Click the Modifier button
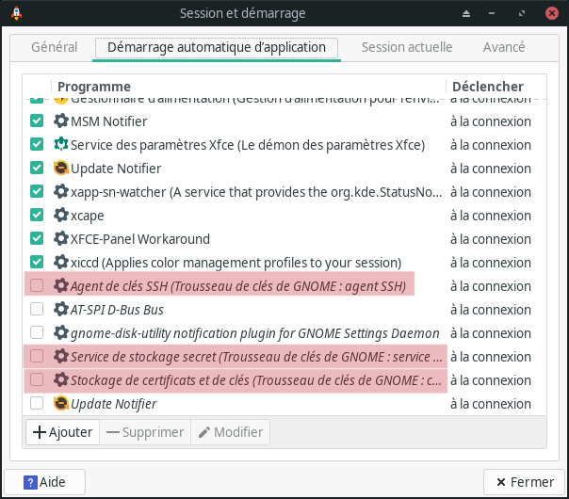This screenshot has height=499, width=569. (x=231, y=432)
